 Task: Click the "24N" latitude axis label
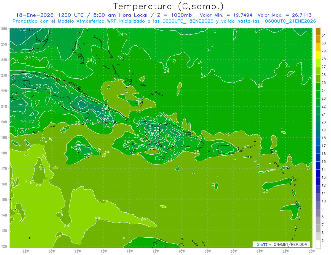(4, 60)
